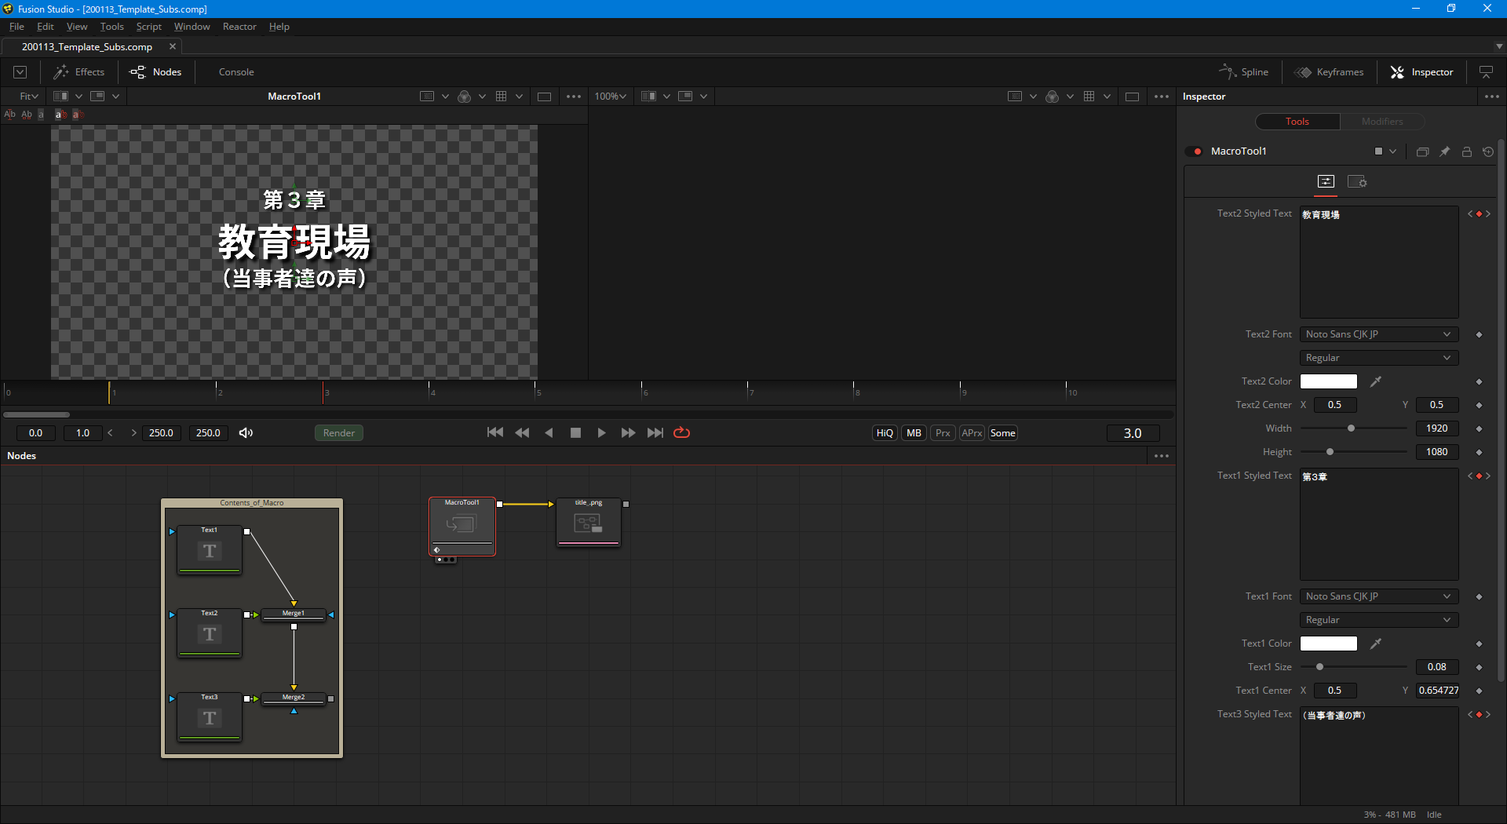Viewport: 1507px width, 824px height.
Task: Pick Text1 Color with eyedropper
Action: pyautogui.click(x=1375, y=644)
